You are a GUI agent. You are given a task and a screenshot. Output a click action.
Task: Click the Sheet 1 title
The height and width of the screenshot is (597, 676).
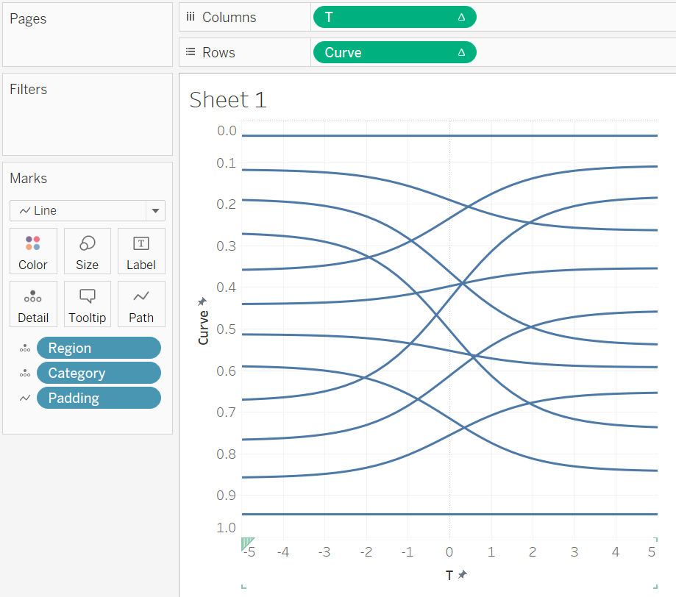[x=228, y=100]
